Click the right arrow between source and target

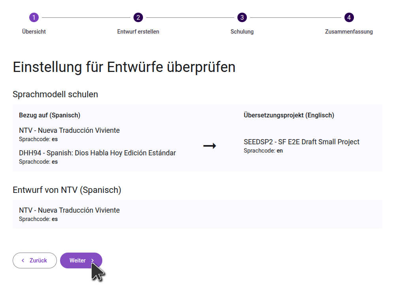tap(209, 146)
